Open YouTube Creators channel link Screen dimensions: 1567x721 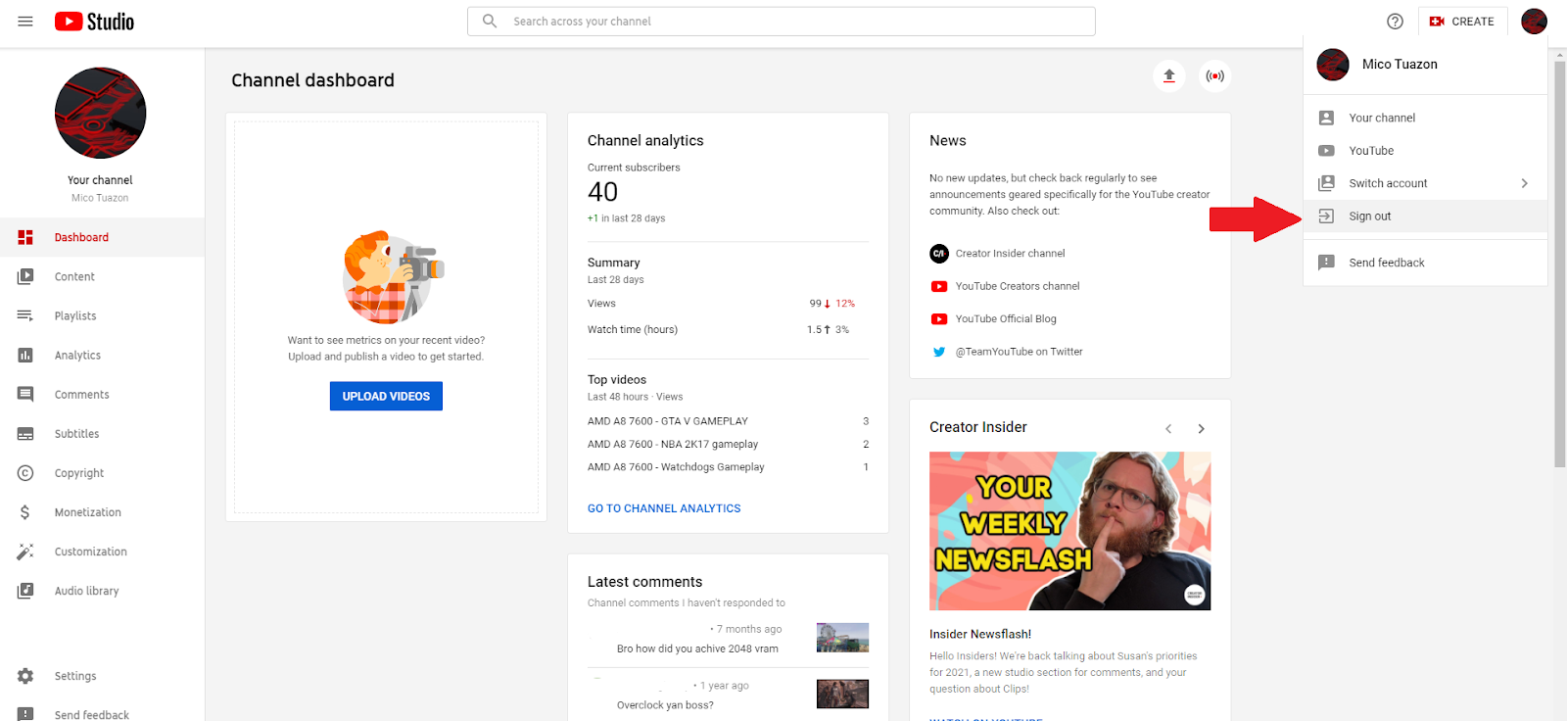tap(1018, 286)
